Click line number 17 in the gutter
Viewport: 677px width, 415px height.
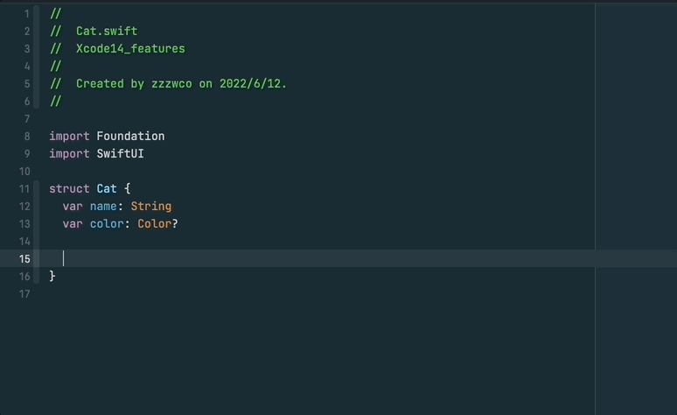[x=24, y=294]
